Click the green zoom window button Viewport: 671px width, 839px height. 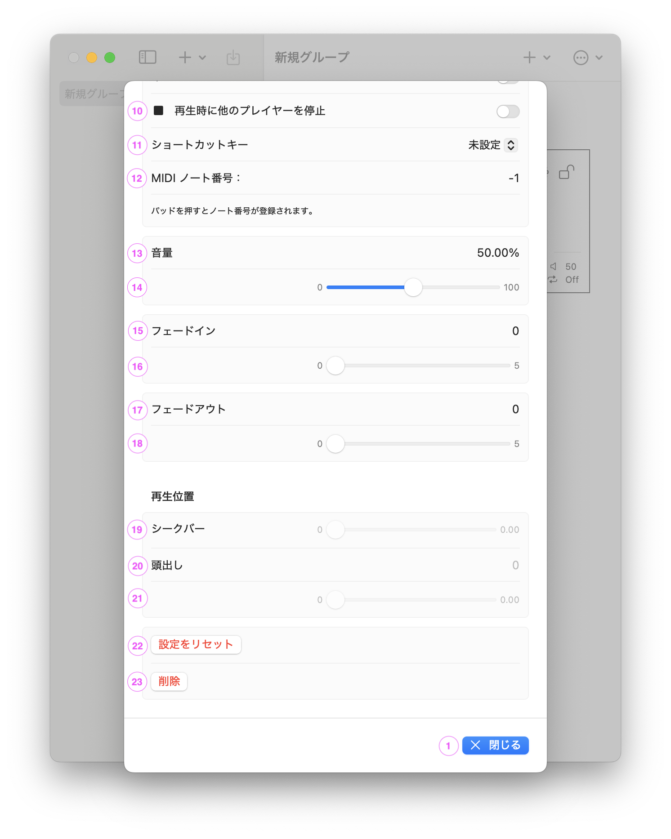point(110,58)
